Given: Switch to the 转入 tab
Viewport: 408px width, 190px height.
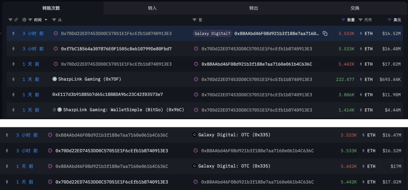Looking at the screenshot, I should pyautogui.click(x=153, y=8).
